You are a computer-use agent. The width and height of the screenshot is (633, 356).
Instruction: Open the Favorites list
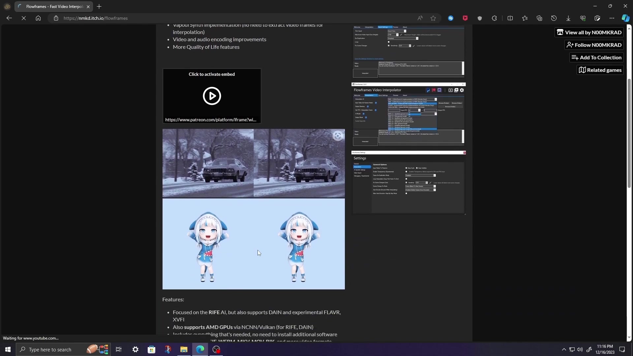point(525,18)
